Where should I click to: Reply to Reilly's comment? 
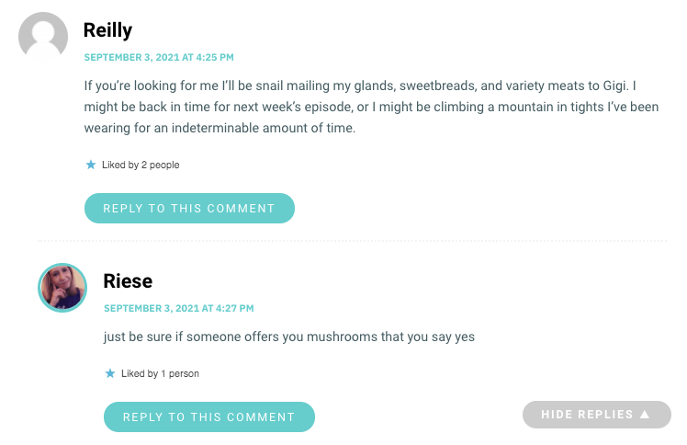[x=189, y=209]
